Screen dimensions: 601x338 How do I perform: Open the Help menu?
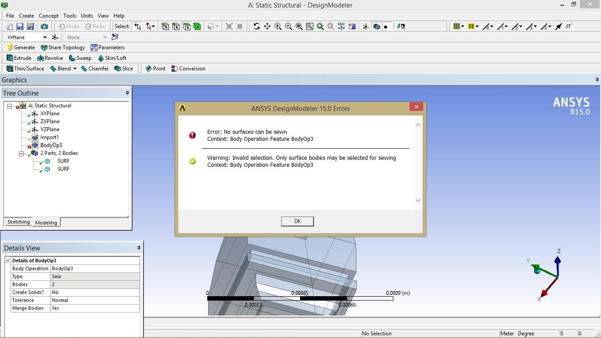point(119,16)
